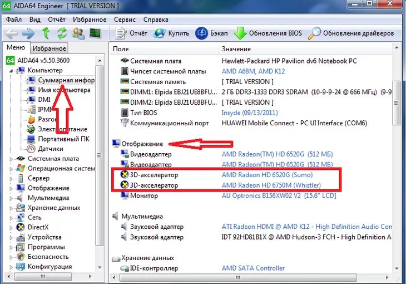
Task: Open AMD Radeon HD 6520G (Sumo) link
Action: (267, 175)
